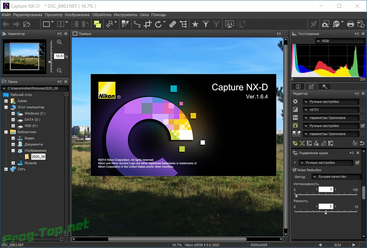Click the picture control settings gear icon
367x248 pixels.
[x=296, y=102]
